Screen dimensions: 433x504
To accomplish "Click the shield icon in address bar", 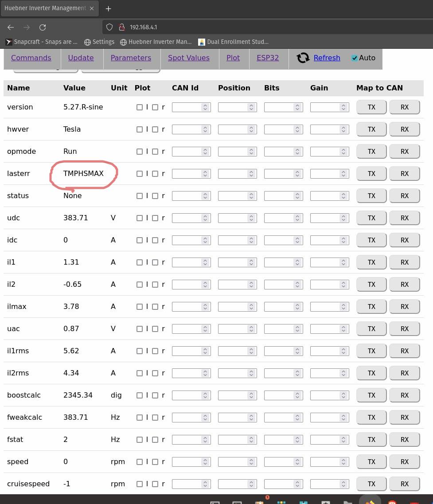I will tap(110, 27).
